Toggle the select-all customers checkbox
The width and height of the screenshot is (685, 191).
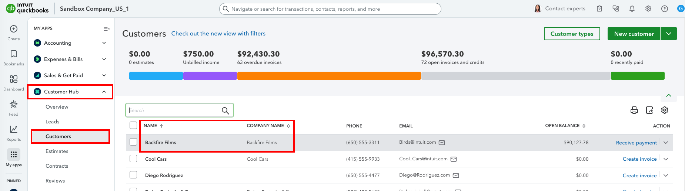pos(133,125)
